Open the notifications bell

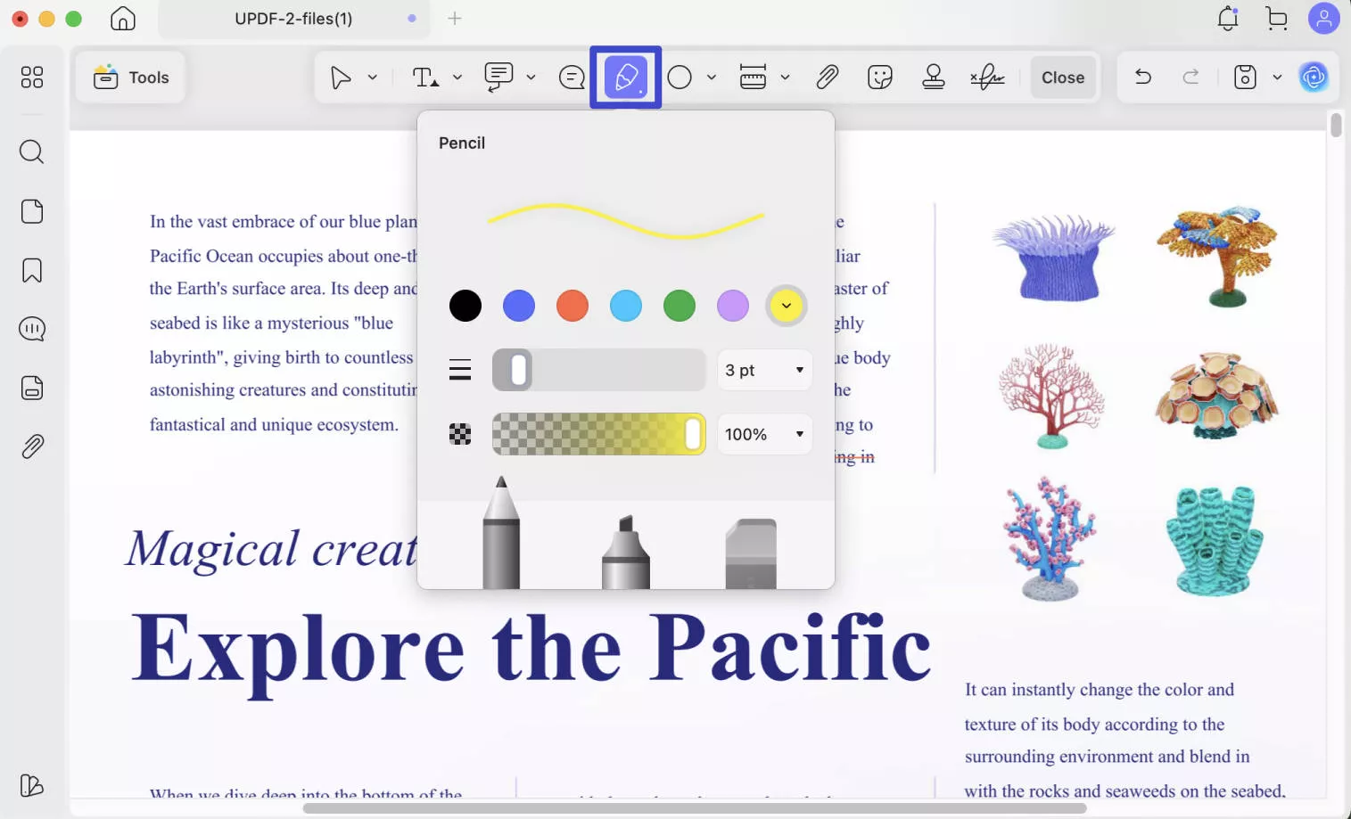[x=1228, y=19]
